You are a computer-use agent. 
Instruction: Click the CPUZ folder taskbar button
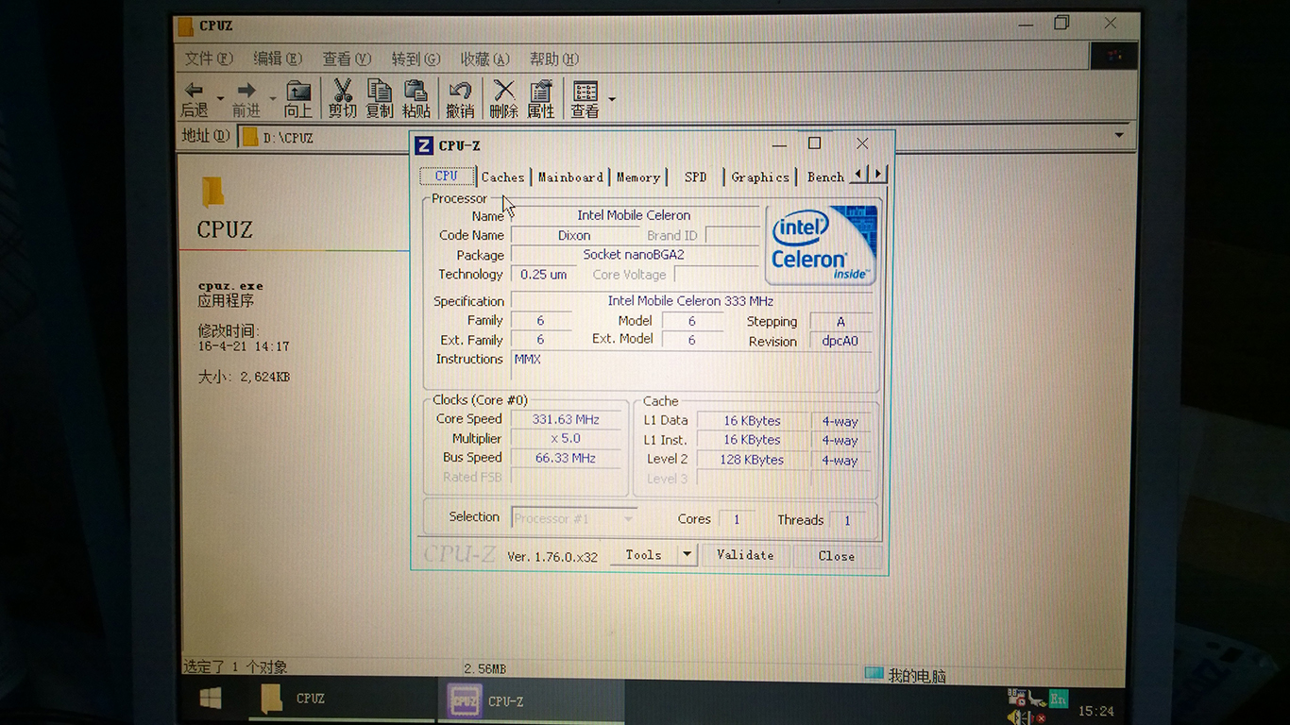pyautogui.click(x=340, y=699)
